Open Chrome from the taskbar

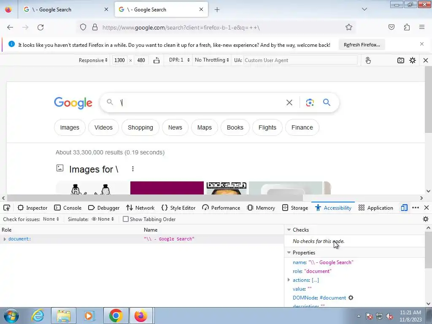click(x=116, y=316)
